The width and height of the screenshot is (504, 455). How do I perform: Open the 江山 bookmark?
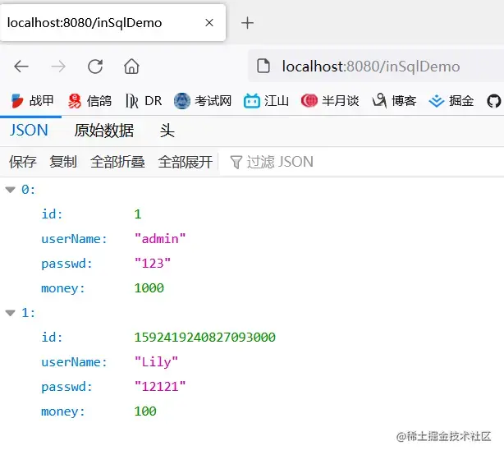point(266,101)
